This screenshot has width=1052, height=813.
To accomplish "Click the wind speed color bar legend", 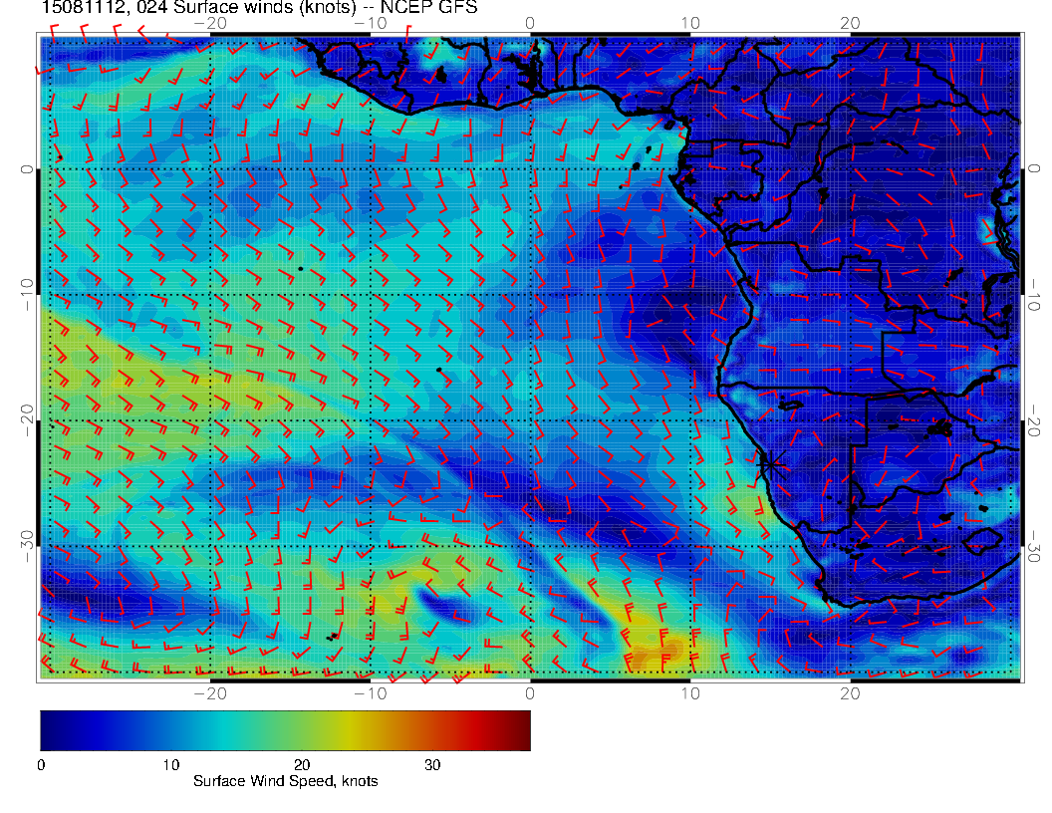I will tap(285, 730).
